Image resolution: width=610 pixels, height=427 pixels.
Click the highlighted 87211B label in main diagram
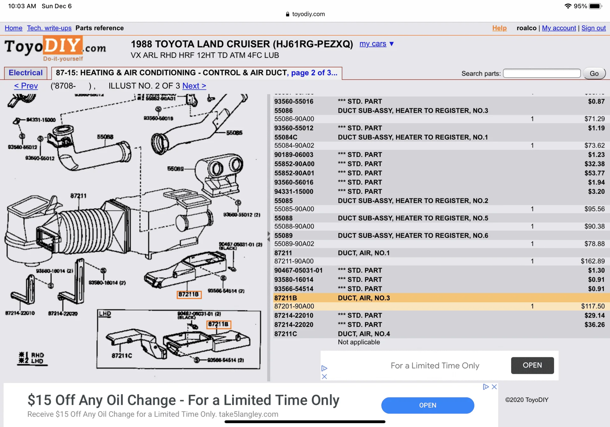(189, 294)
